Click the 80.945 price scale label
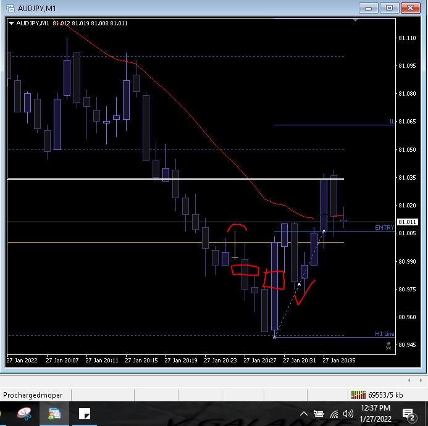428x426 pixels. (x=407, y=345)
